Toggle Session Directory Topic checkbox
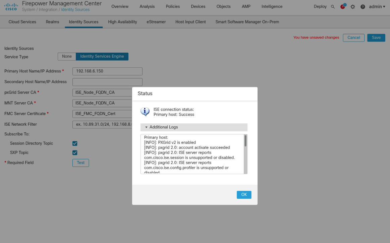 click(x=75, y=143)
